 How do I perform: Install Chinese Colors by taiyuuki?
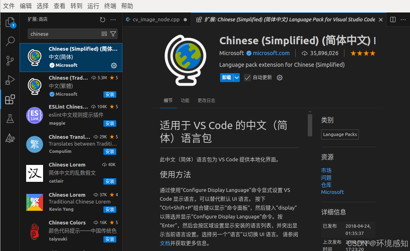coord(110,239)
